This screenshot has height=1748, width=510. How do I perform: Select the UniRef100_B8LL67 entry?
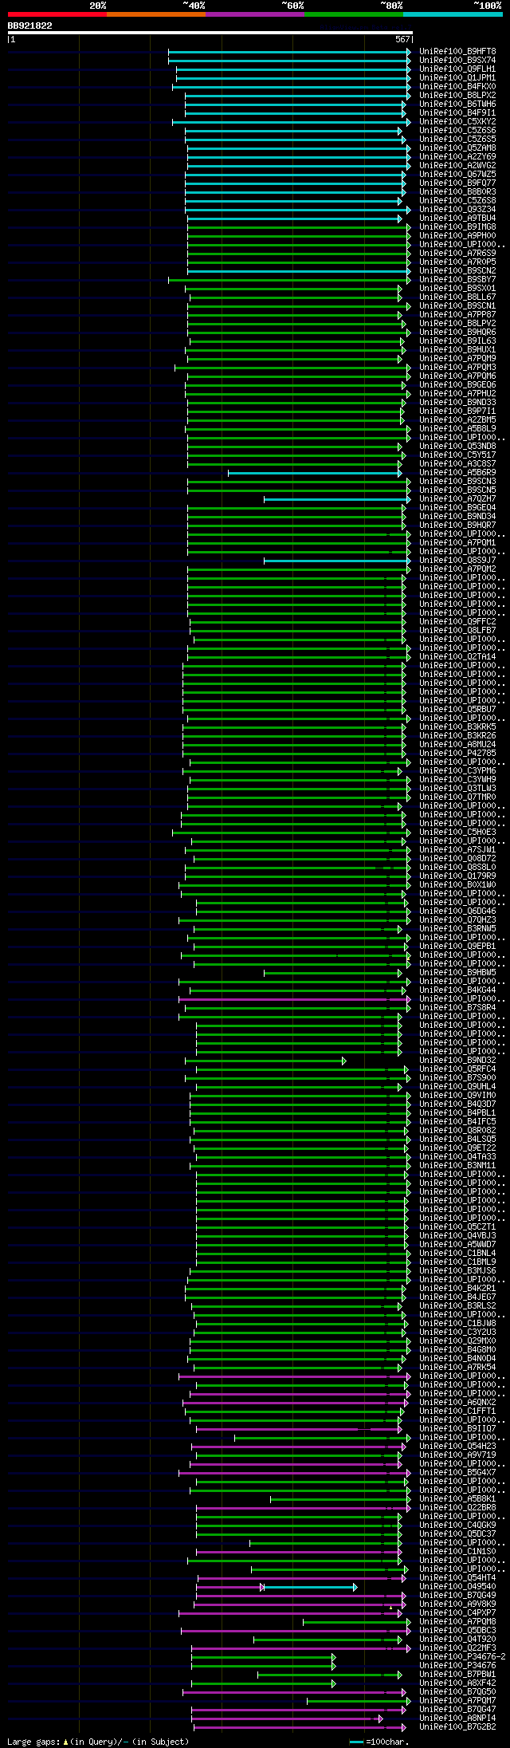(457, 297)
